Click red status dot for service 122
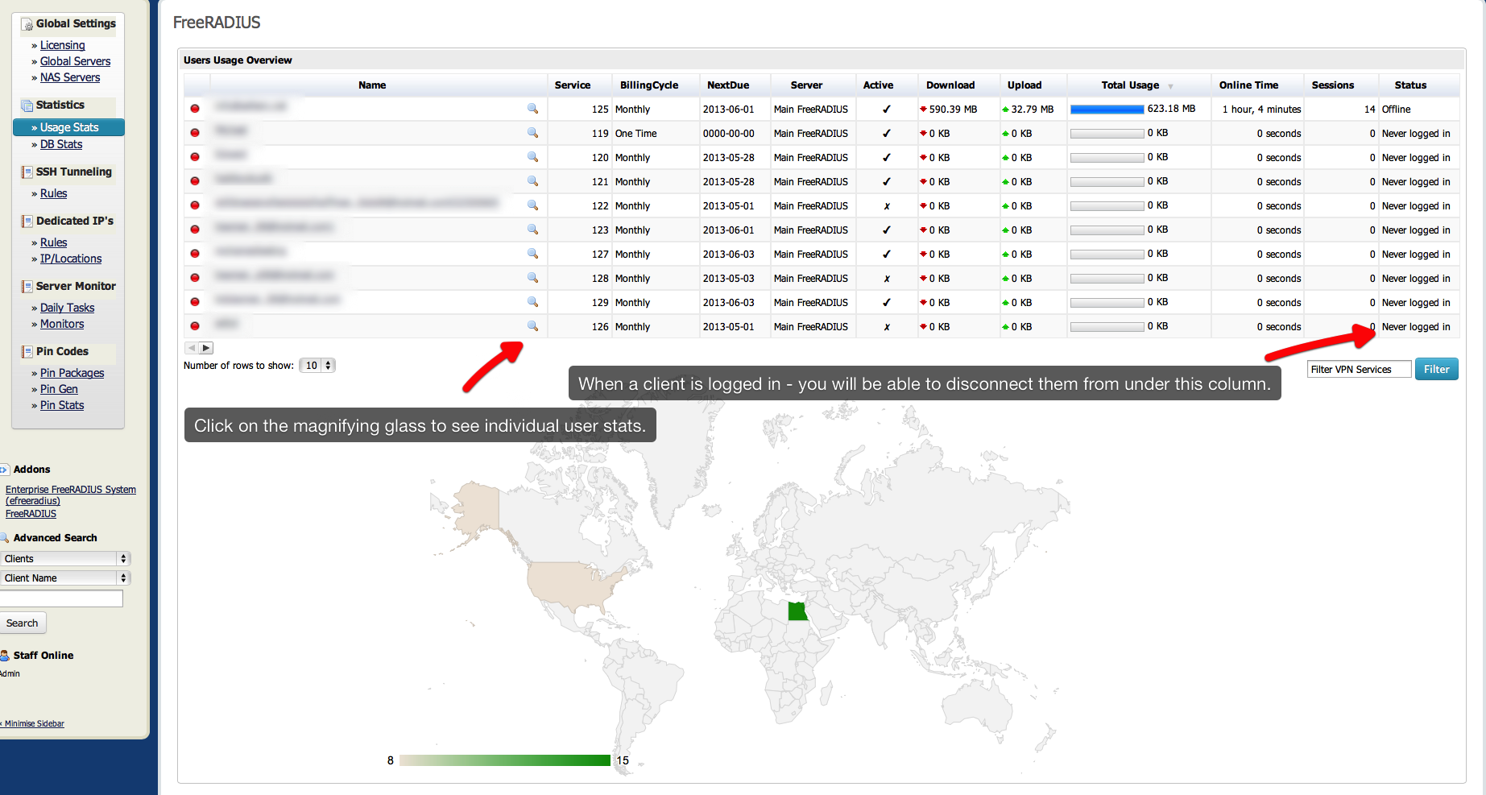 (x=195, y=205)
